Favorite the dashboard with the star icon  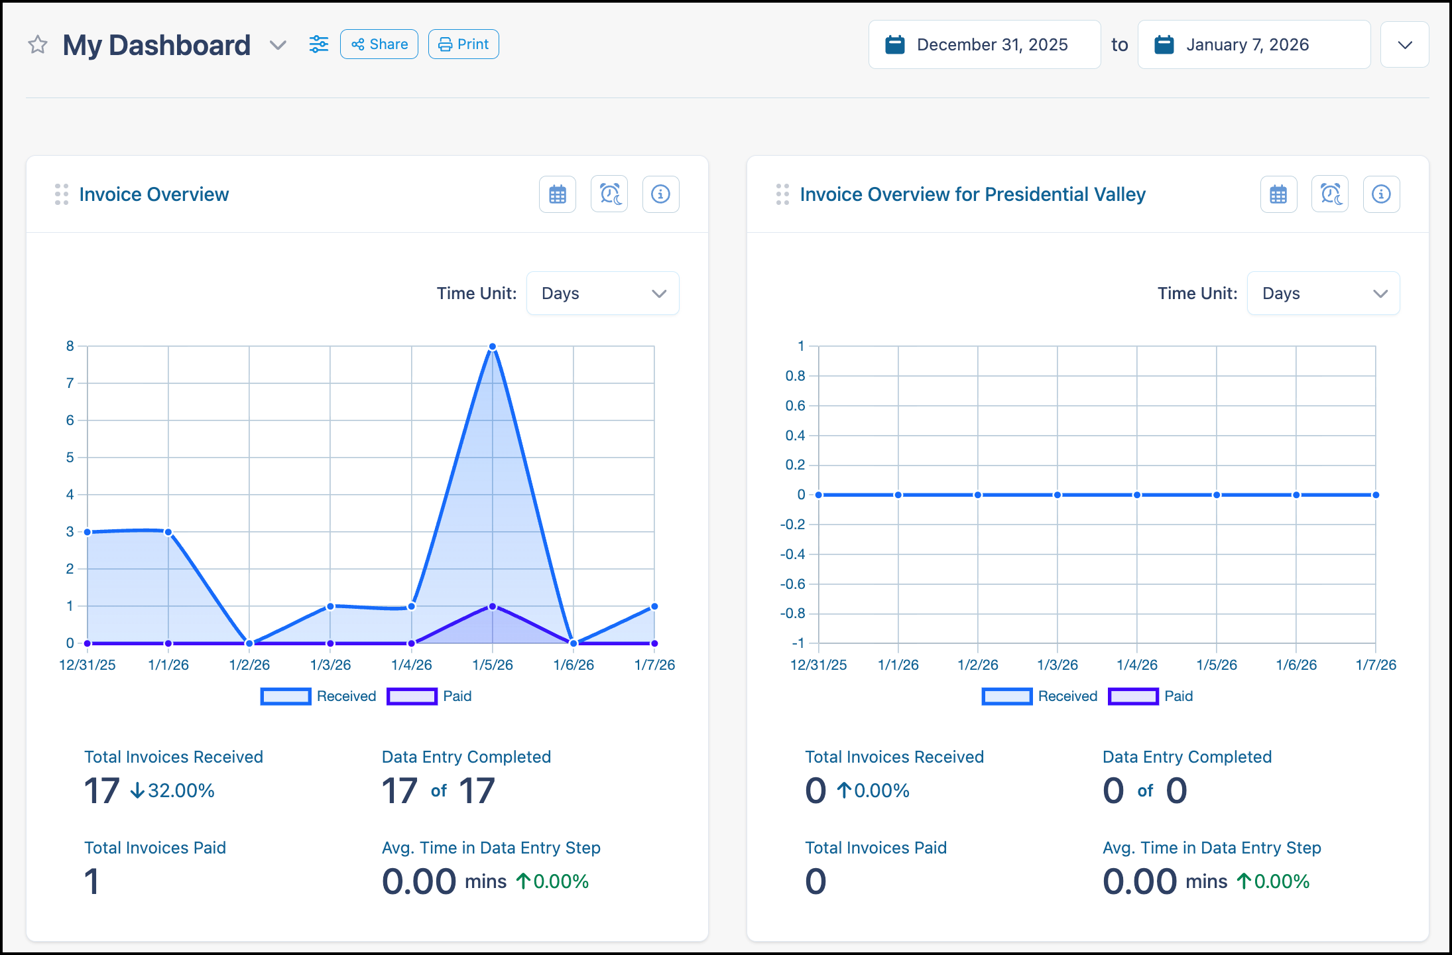(38, 45)
